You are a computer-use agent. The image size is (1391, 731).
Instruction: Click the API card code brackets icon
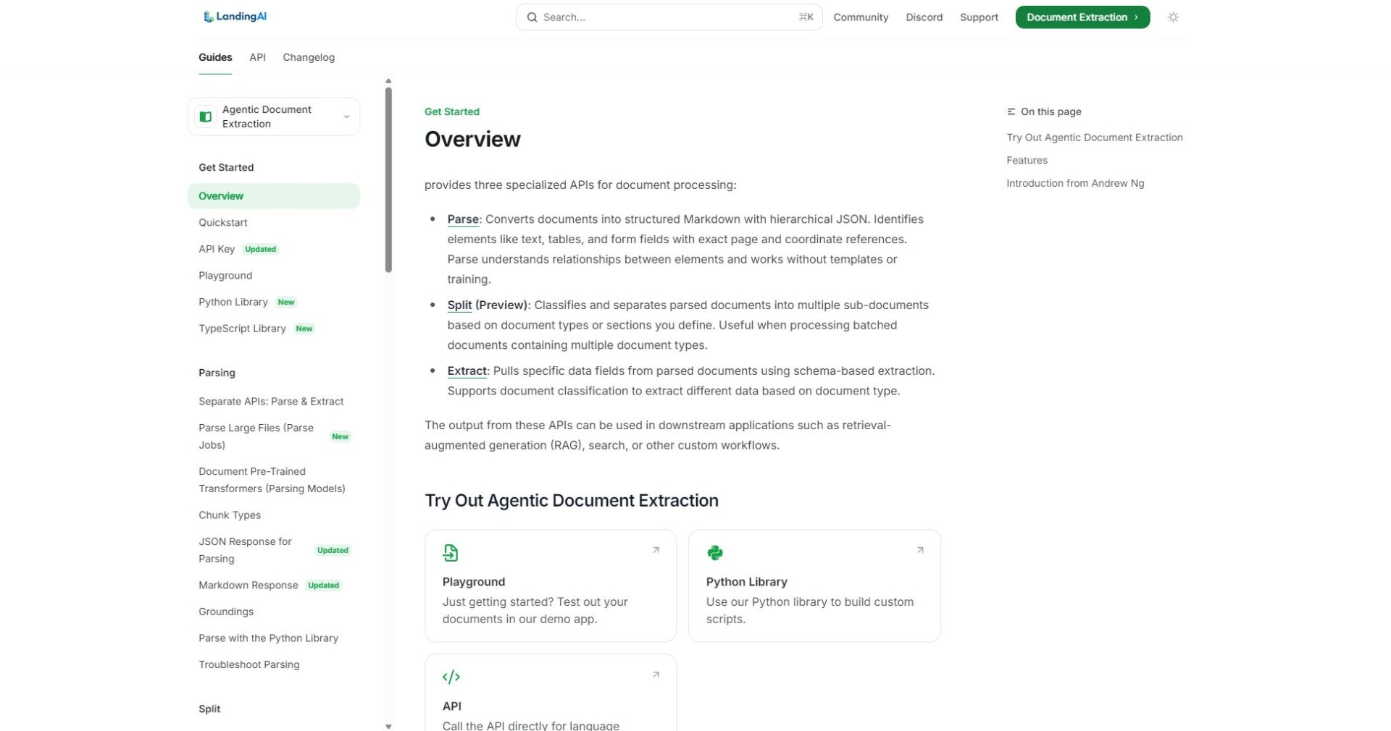tap(451, 677)
